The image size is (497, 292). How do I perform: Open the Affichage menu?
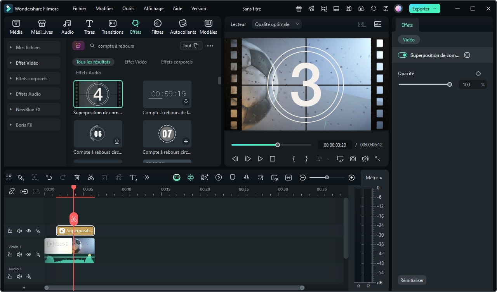[153, 9]
